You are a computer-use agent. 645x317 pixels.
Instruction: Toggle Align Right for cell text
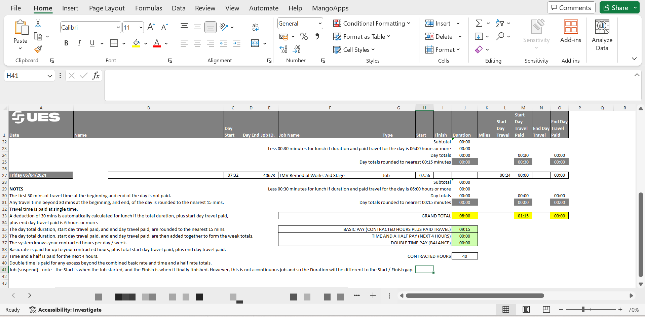point(211,43)
